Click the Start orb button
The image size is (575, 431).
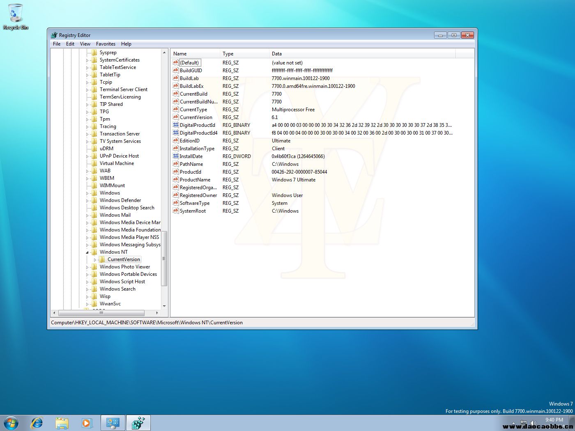11,422
